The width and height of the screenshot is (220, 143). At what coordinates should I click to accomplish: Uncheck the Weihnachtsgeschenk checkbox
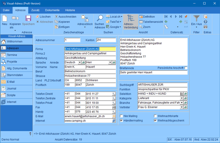[155, 121]
